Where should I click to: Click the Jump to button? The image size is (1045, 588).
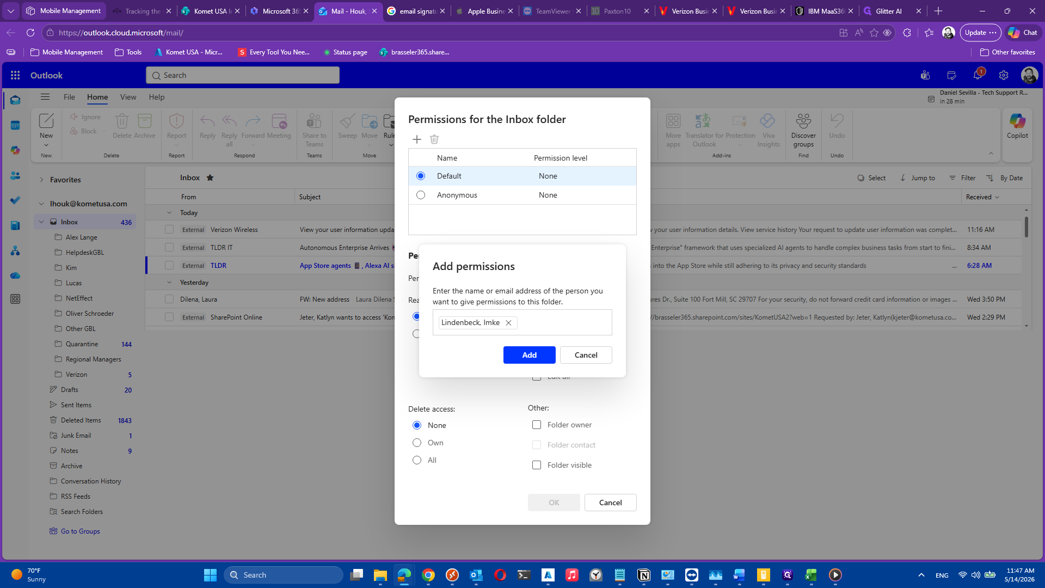click(918, 178)
